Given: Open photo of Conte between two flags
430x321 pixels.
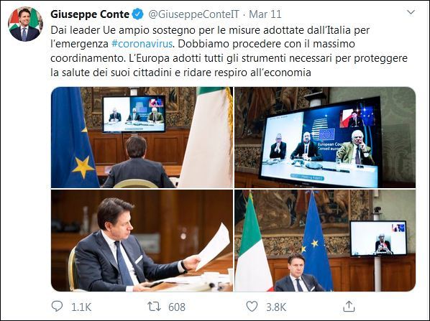Looking at the screenshot, I should point(325,241).
